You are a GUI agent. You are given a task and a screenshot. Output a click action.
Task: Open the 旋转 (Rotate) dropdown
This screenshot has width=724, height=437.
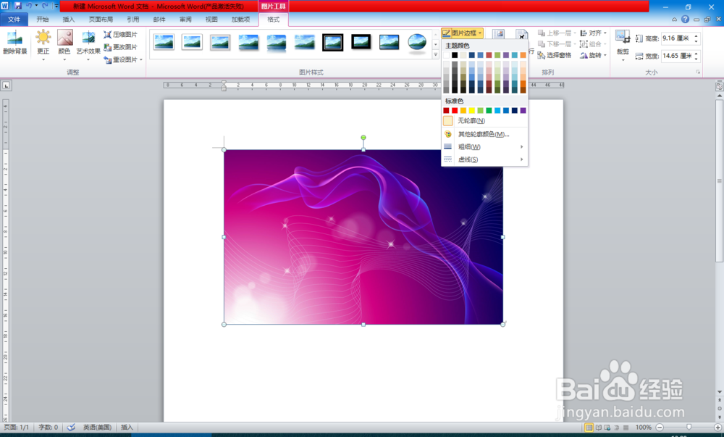pyautogui.click(x=594, y=55)
